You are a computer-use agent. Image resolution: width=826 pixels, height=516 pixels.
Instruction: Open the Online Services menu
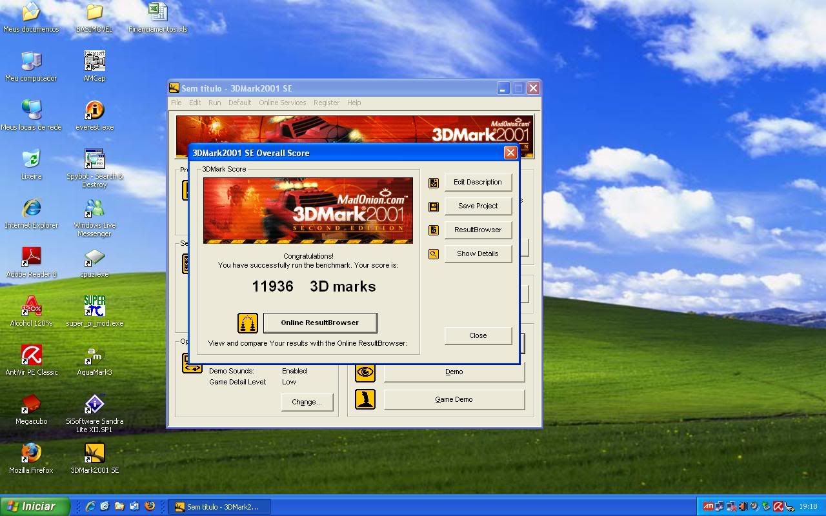pos(282,102)
